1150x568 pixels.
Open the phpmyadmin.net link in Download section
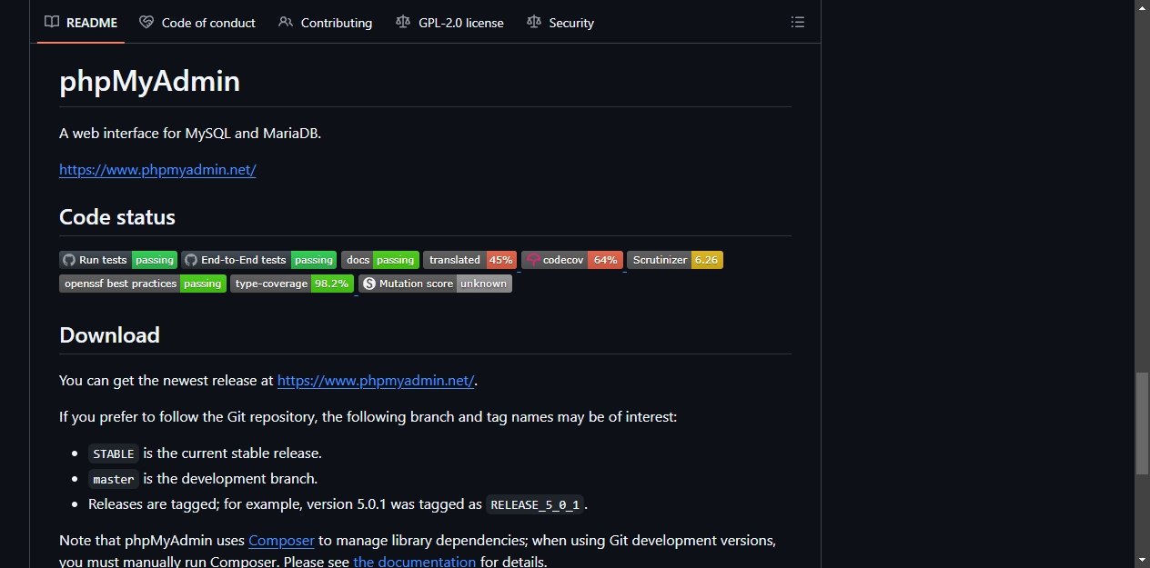(376, 381)
